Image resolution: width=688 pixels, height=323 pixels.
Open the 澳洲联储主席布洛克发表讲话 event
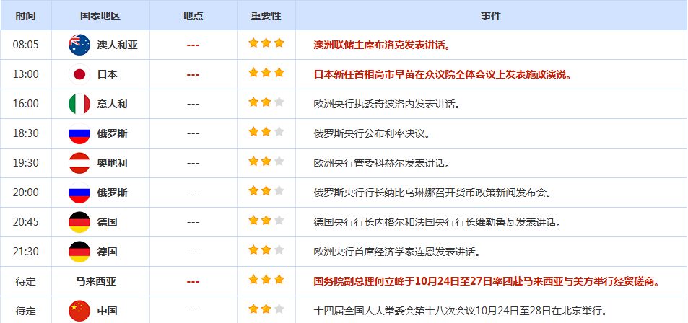point(382,45)
